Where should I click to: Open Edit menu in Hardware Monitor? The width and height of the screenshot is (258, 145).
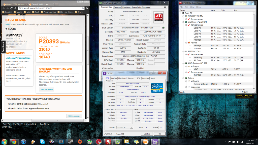(x=186, y=7)
